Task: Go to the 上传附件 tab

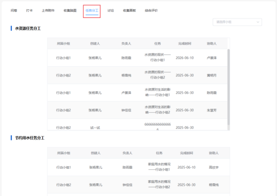Action: pyautogui.click(x=48, y=11)
